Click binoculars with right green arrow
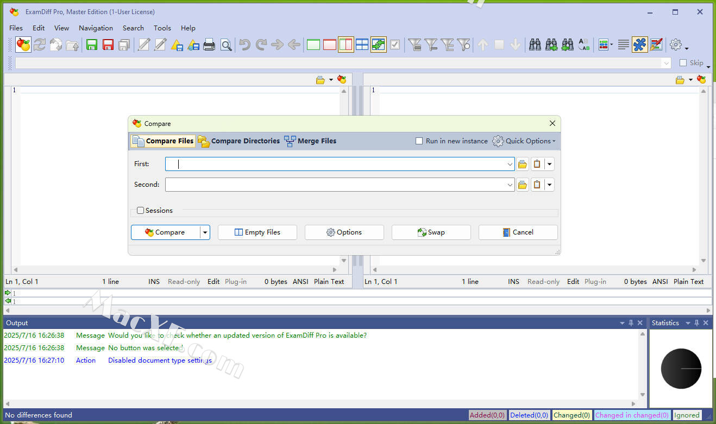Image resolution: width=716 pixels, height=424 pixels. [x=551, y=45]
